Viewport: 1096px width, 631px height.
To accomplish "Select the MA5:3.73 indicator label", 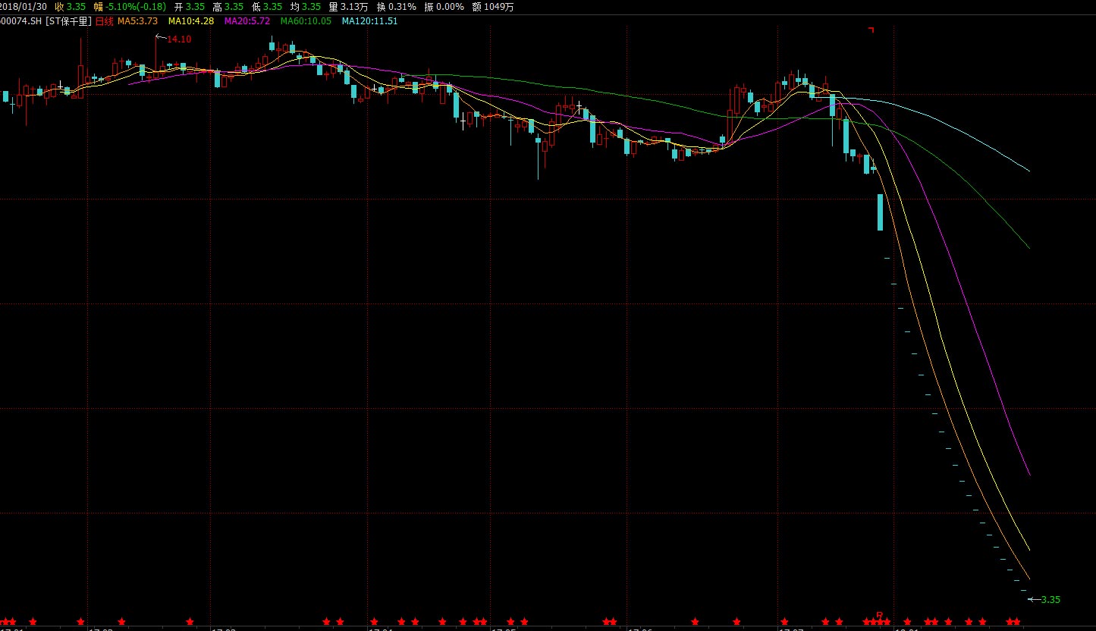I will [x=137, y=21].
